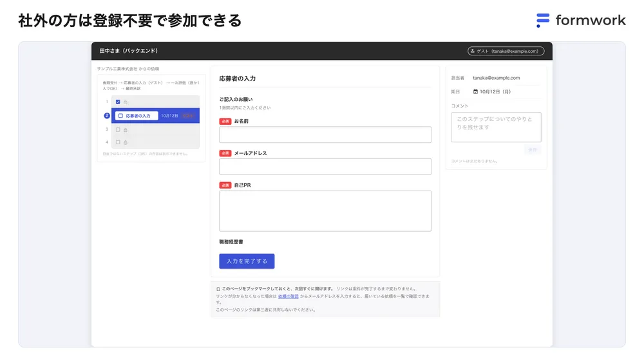The height and width of the screenshot is (363, 644).
Task: Click the red 必須 badge beside メールアドレス
Action: (x=225, y=153)
